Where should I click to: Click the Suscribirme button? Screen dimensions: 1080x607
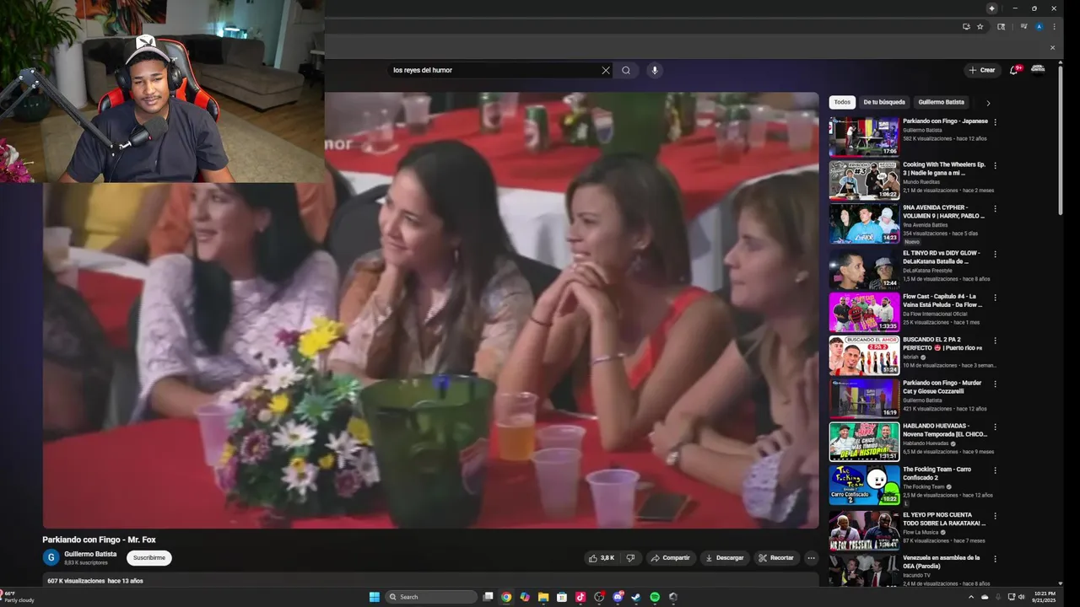click(x=149, y=558)
